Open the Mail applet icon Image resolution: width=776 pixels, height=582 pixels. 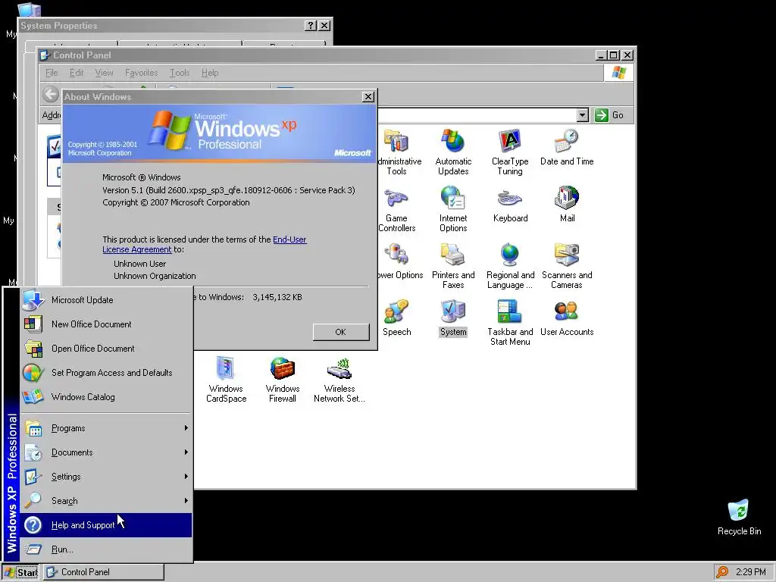pos(567,205)
